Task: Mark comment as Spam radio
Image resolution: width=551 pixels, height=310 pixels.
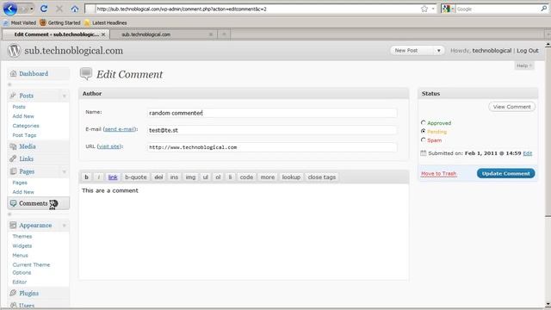Action: coord(424,139)
